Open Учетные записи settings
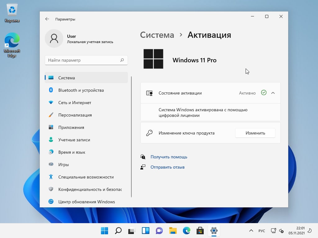 86,139
